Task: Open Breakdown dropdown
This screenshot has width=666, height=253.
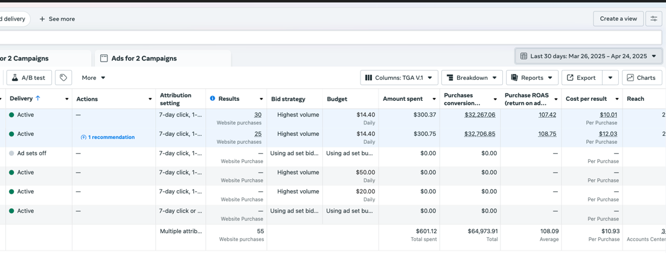Action: 472,78
